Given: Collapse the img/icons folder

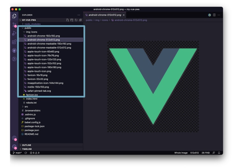Looking at the screenshot, I should pyautogui.click(x=51, y=32).
